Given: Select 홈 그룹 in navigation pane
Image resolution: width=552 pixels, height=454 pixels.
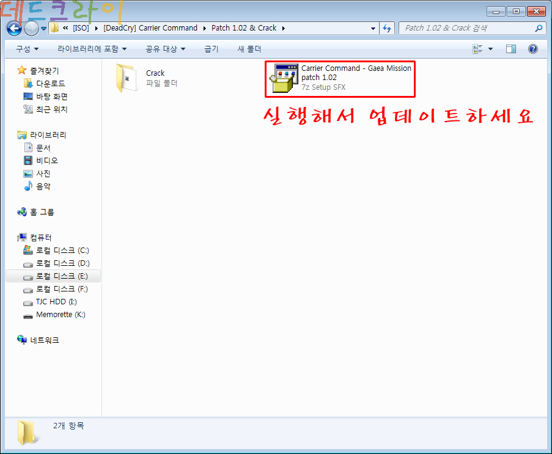Looking at the screenshot, I should click(42, 212).
